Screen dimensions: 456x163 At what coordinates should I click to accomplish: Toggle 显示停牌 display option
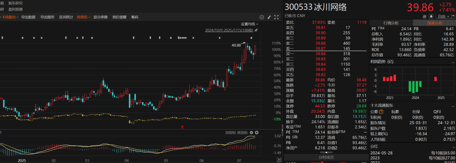(100, 17)
